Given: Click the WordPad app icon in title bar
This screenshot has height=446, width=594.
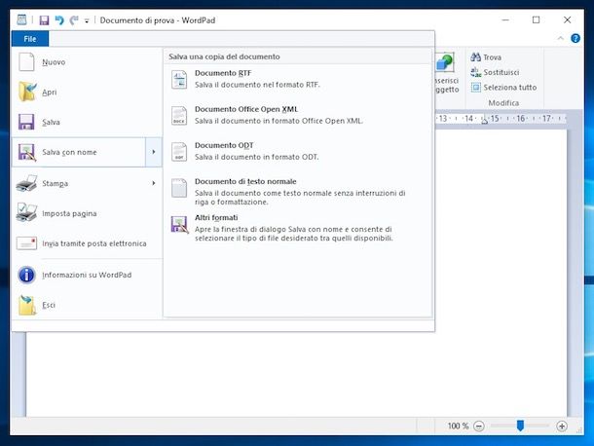Looking at the screenshot, I should click(x=22, y=19).
